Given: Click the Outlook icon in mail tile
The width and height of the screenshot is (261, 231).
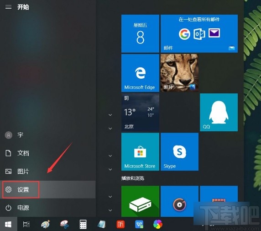Looking at the screenshot, I should pos(199,34).
